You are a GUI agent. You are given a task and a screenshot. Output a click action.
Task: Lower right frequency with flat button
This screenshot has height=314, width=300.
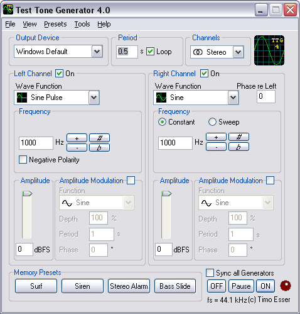click(238, 147)
